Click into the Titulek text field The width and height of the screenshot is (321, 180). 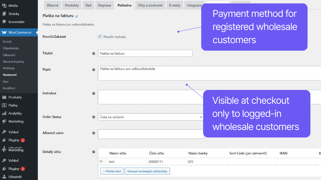(x=145, y=53)
